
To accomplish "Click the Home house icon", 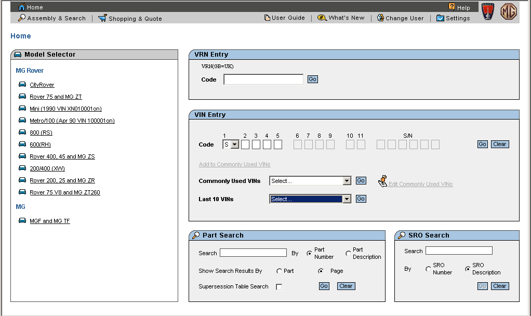I will pyautogui.click(x=22, y=7).
